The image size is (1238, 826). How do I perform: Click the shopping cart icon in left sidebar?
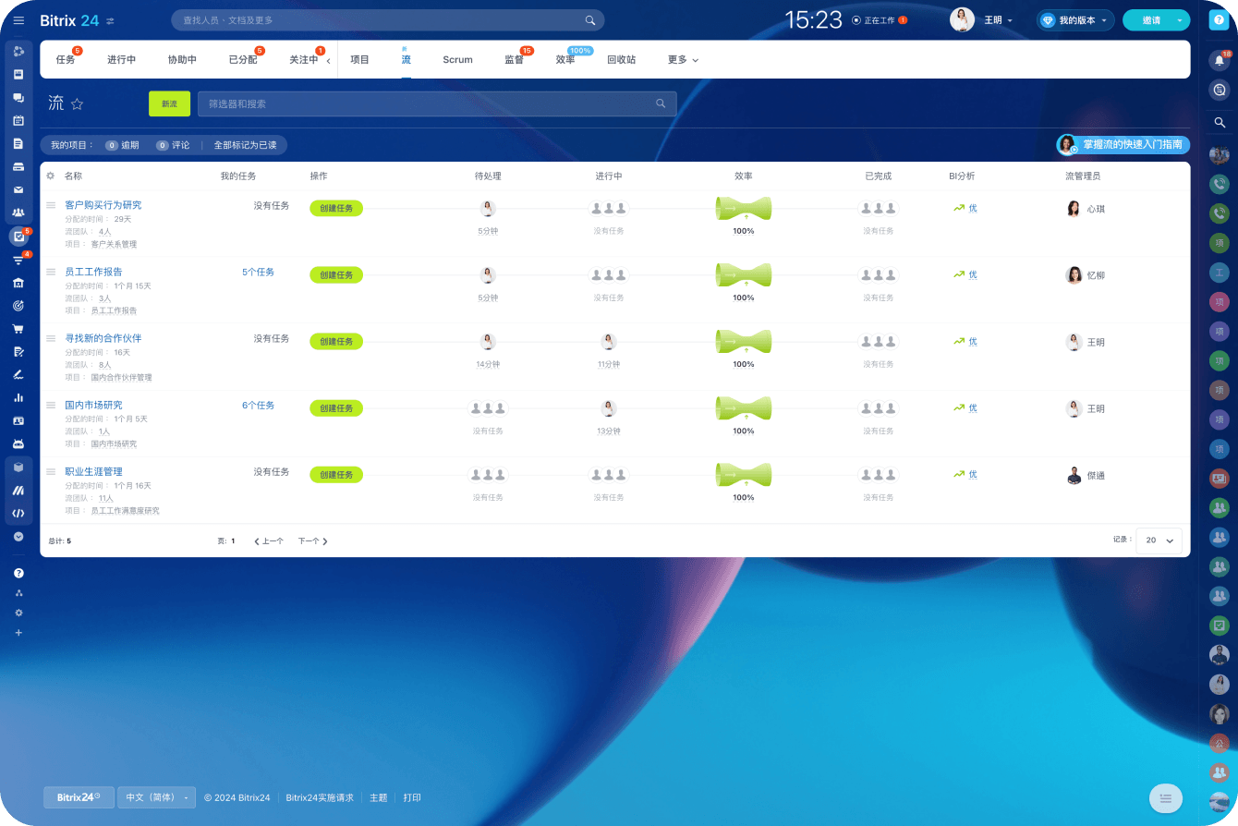(18, 328)
